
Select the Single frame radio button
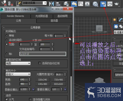[x=7, y=35]
